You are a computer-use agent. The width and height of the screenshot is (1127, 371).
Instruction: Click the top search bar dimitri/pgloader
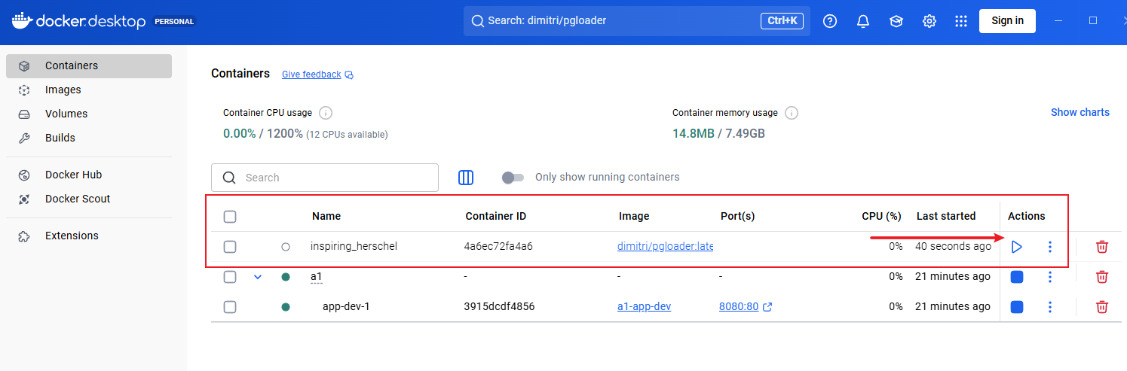pyautogui.click(x=637, y=21)
